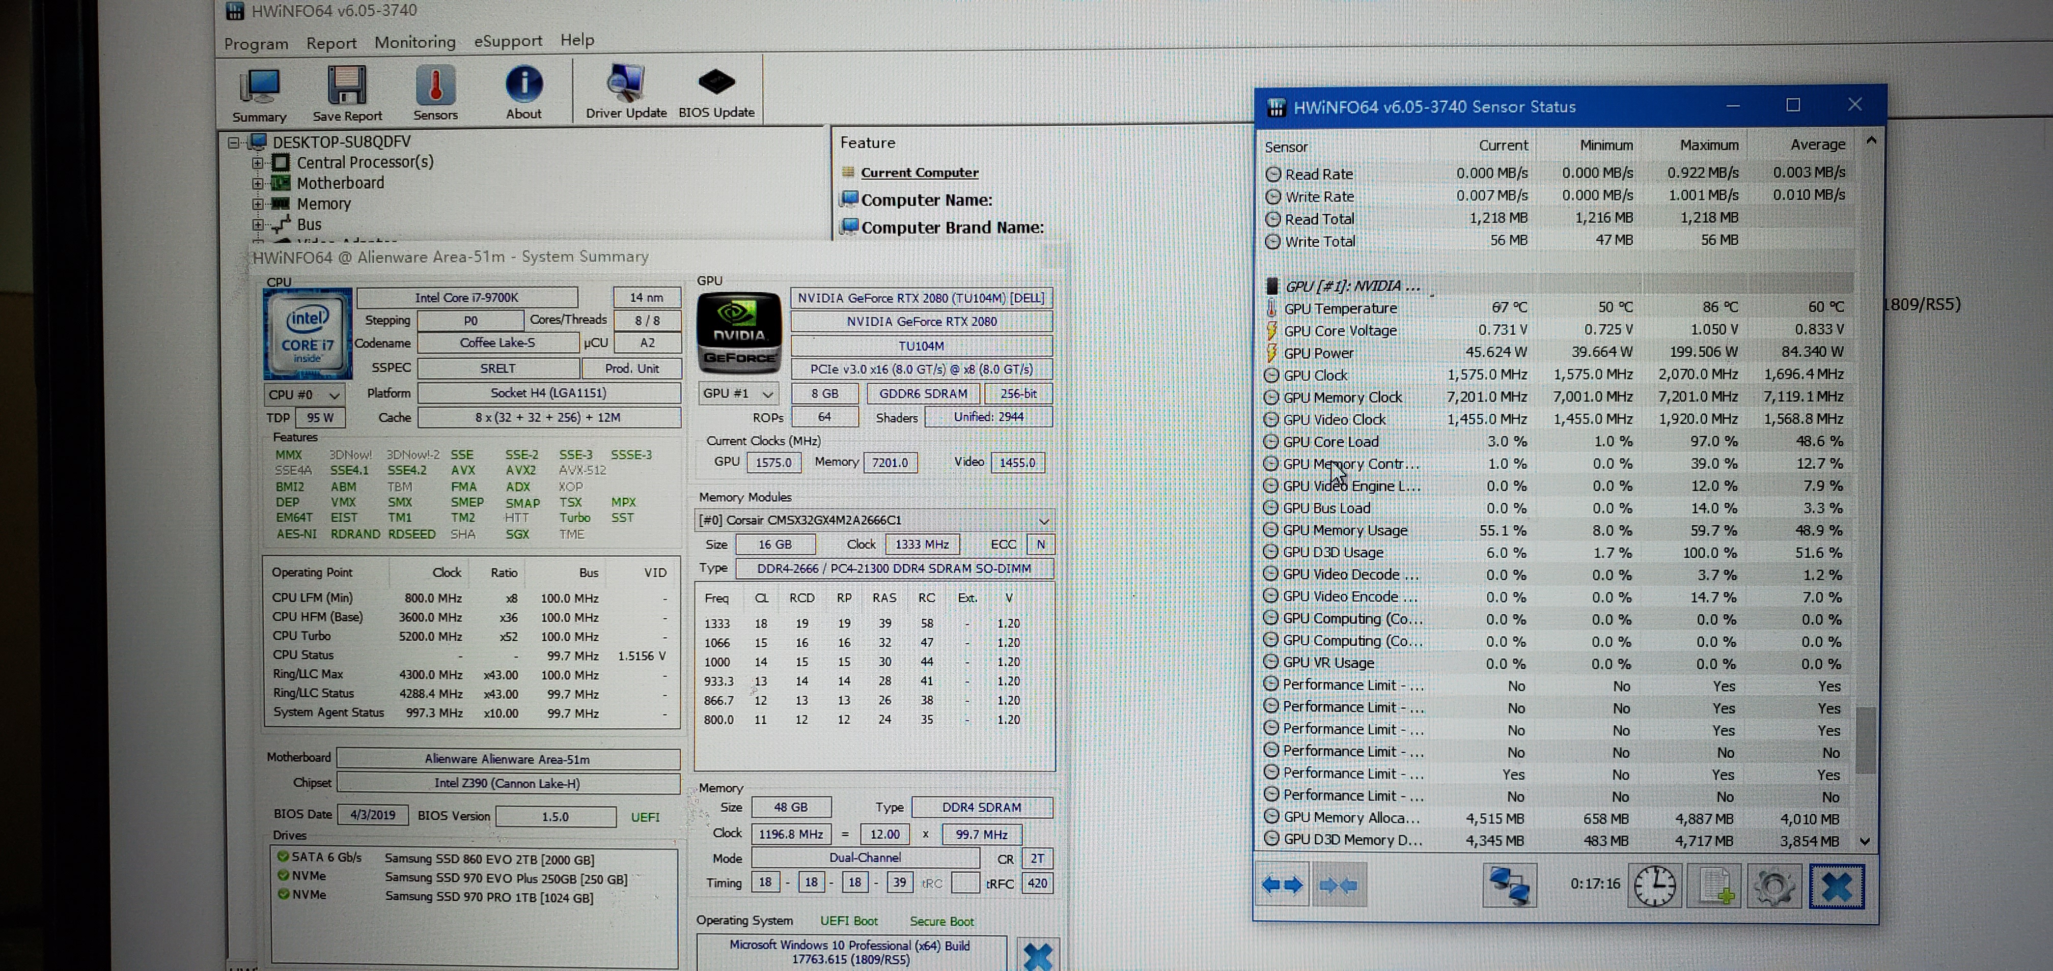This screenshot has width=2053, height=971.
Task: Click the Alienware Area-51m motherboard field
Action: coord(509,759)
